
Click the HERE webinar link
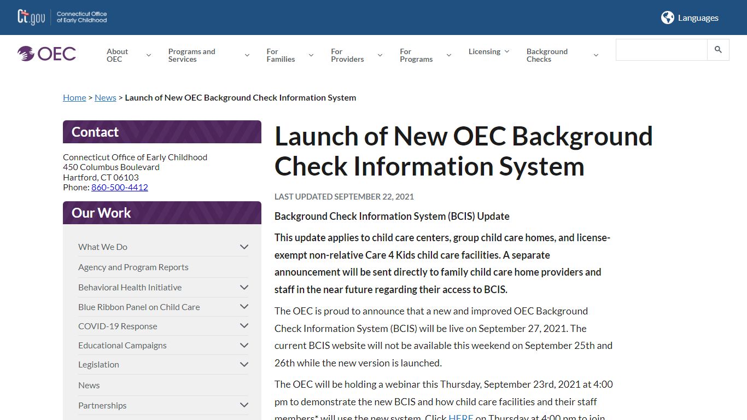460,417
